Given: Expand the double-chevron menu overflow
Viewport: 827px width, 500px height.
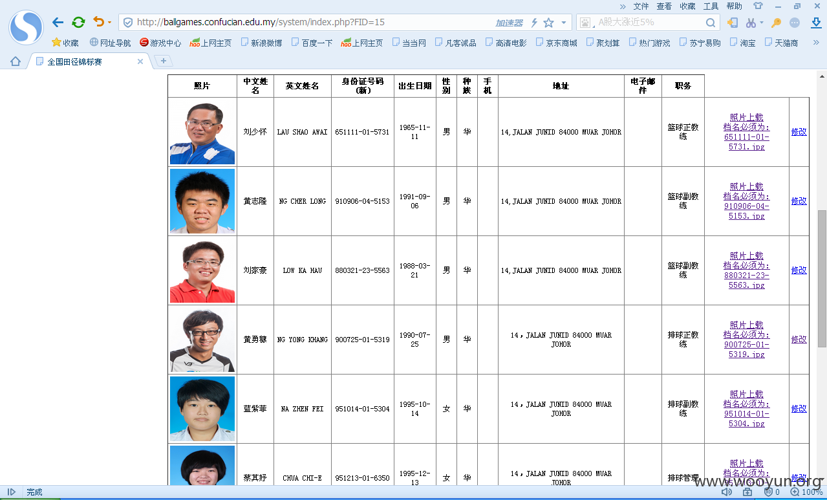Looking at the screenshot, I should coord(623,6).
